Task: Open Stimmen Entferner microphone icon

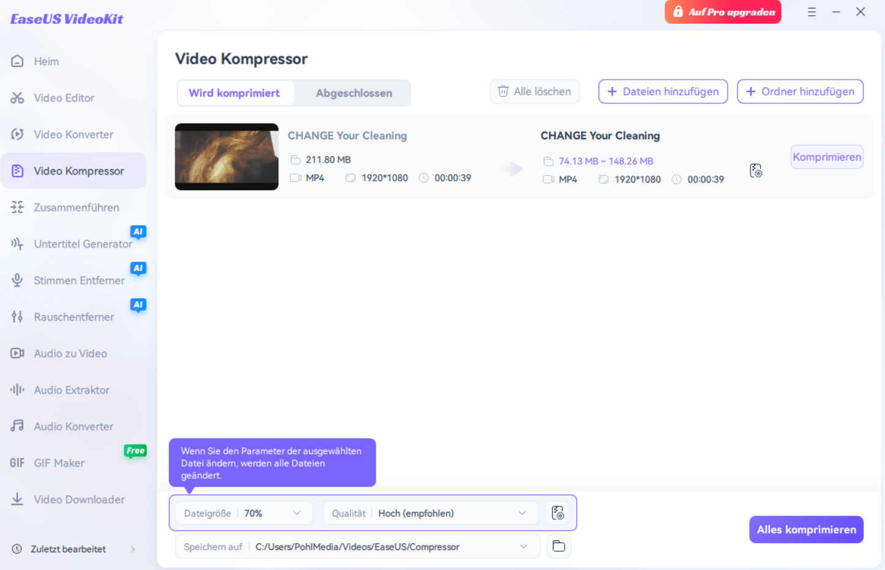Action: (17, 280)
